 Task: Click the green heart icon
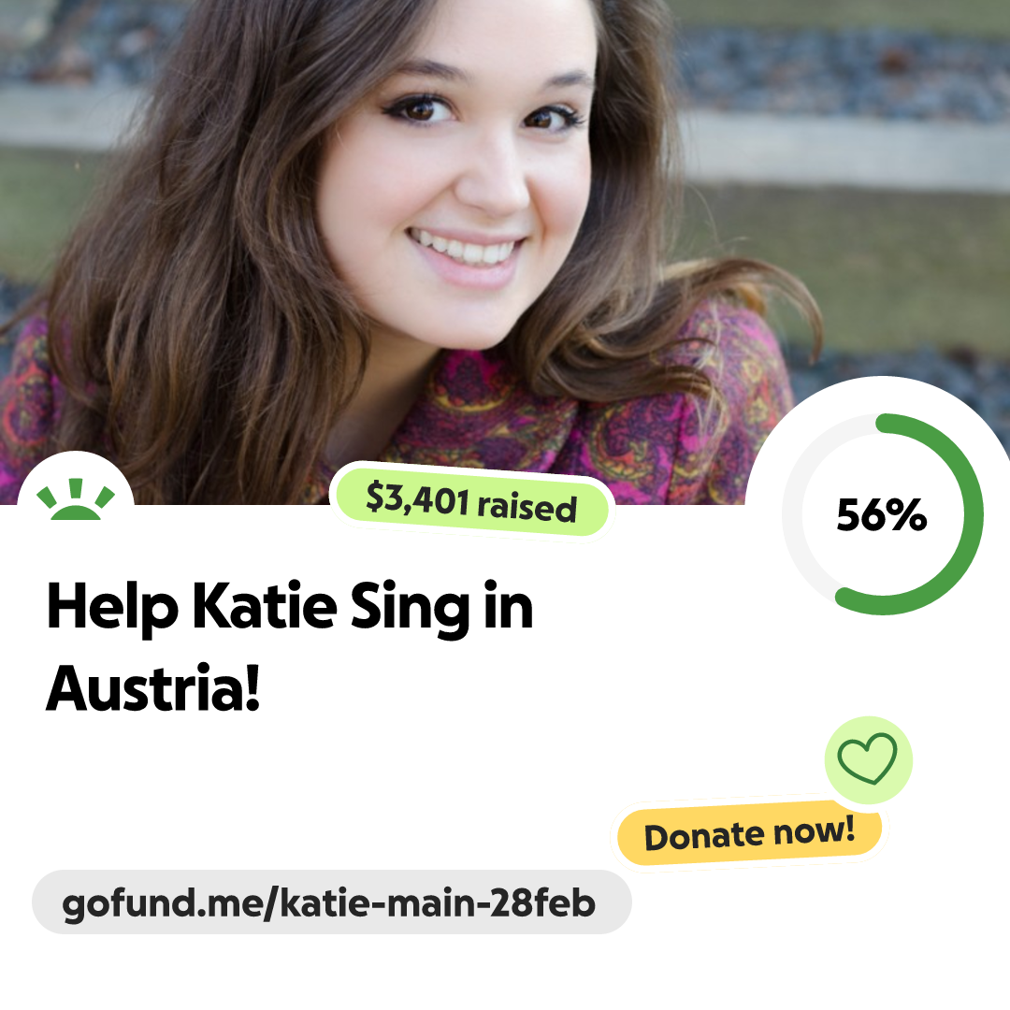[x=867, y=758]
